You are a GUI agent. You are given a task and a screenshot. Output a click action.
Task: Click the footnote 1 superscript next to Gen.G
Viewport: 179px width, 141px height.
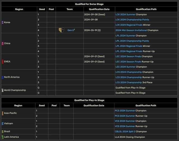74,29
